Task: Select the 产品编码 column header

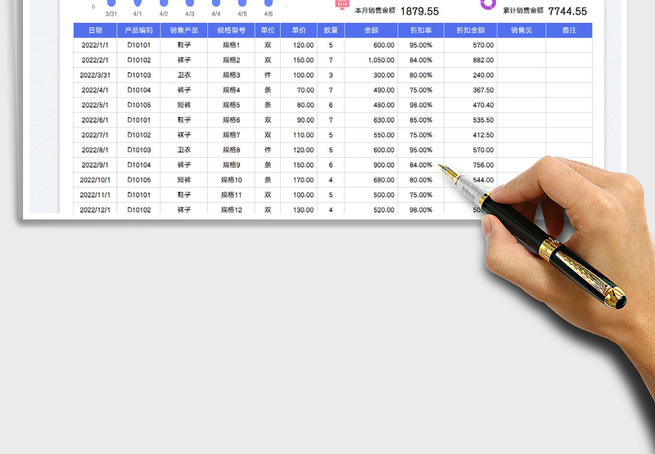Action: [139, 30]
